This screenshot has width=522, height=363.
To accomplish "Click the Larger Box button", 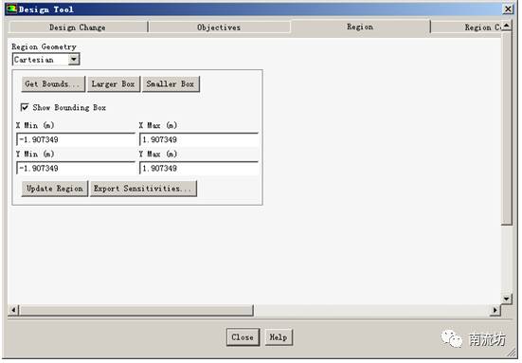I will [x=113, y=84].
